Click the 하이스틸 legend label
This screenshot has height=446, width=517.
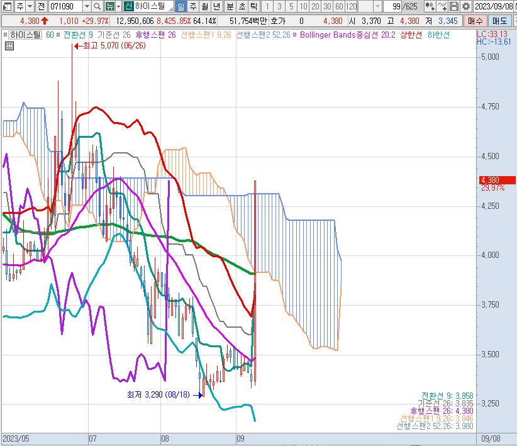click(x=25, y=35)
